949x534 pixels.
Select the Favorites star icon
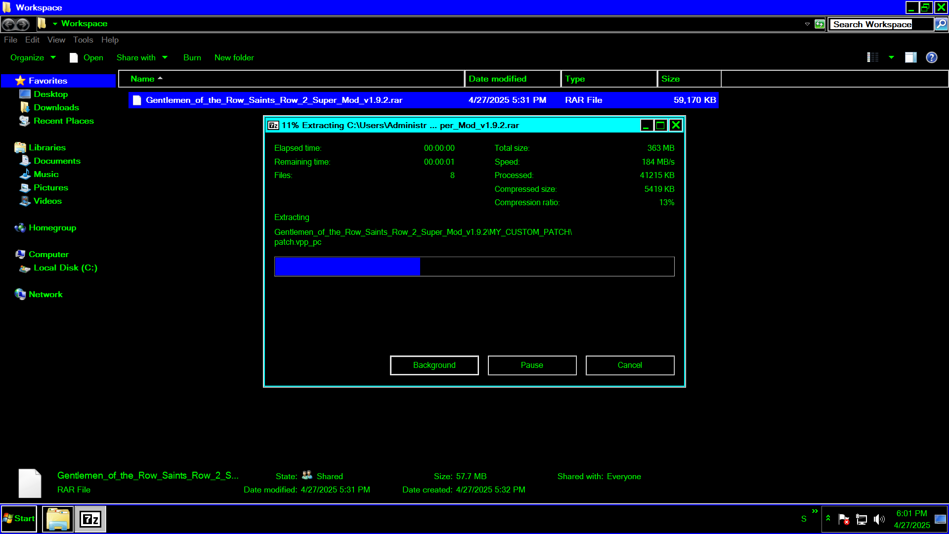tap(20, 81)
